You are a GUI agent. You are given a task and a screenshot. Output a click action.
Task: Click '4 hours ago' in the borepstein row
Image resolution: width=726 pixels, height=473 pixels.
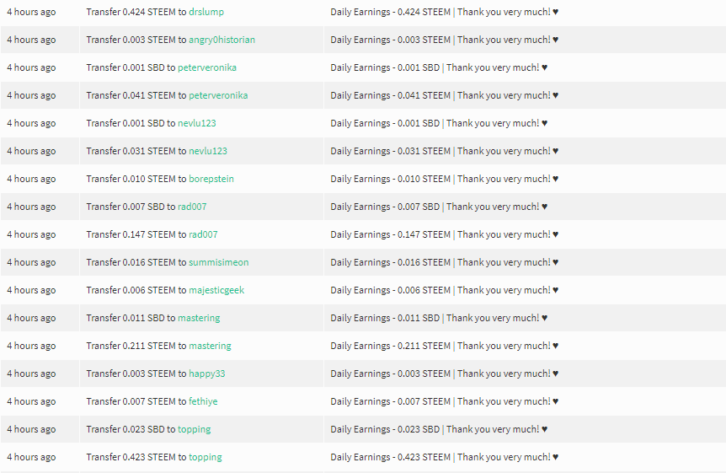(x=31, y=179)
